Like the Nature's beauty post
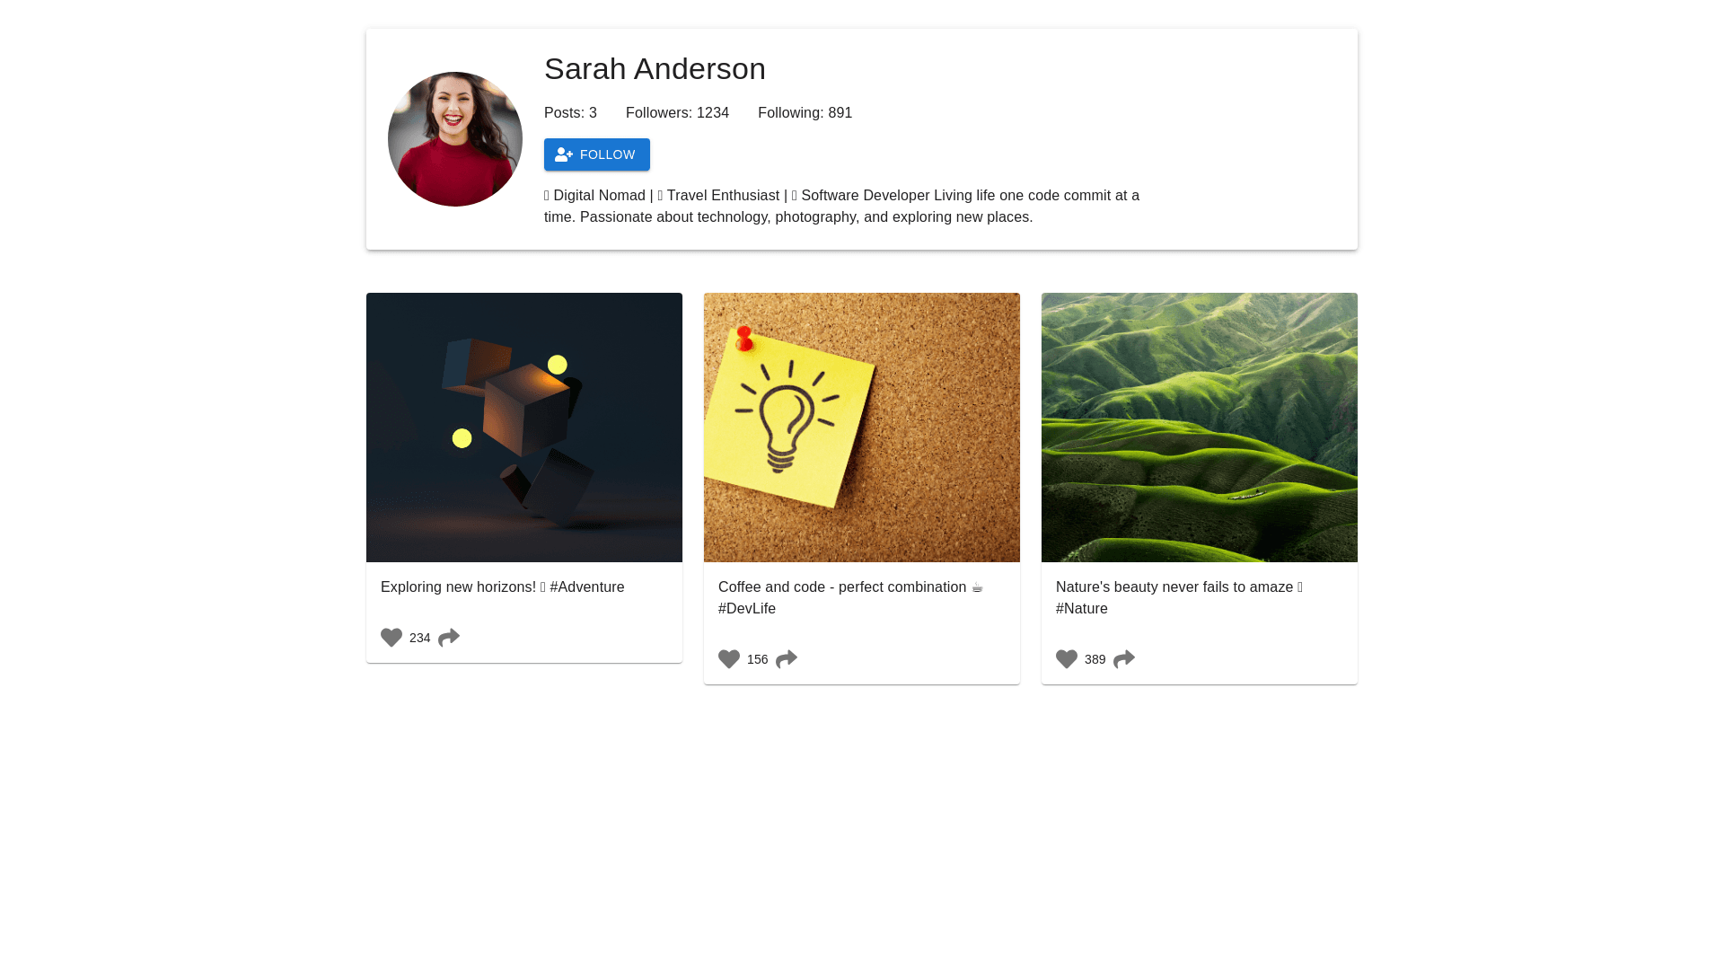Viewport: 1724px width, 970px height. [x=1067, y=659]
